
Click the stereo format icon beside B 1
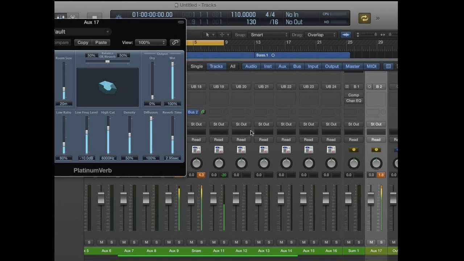pyautogui.click(x=347, y=87)
